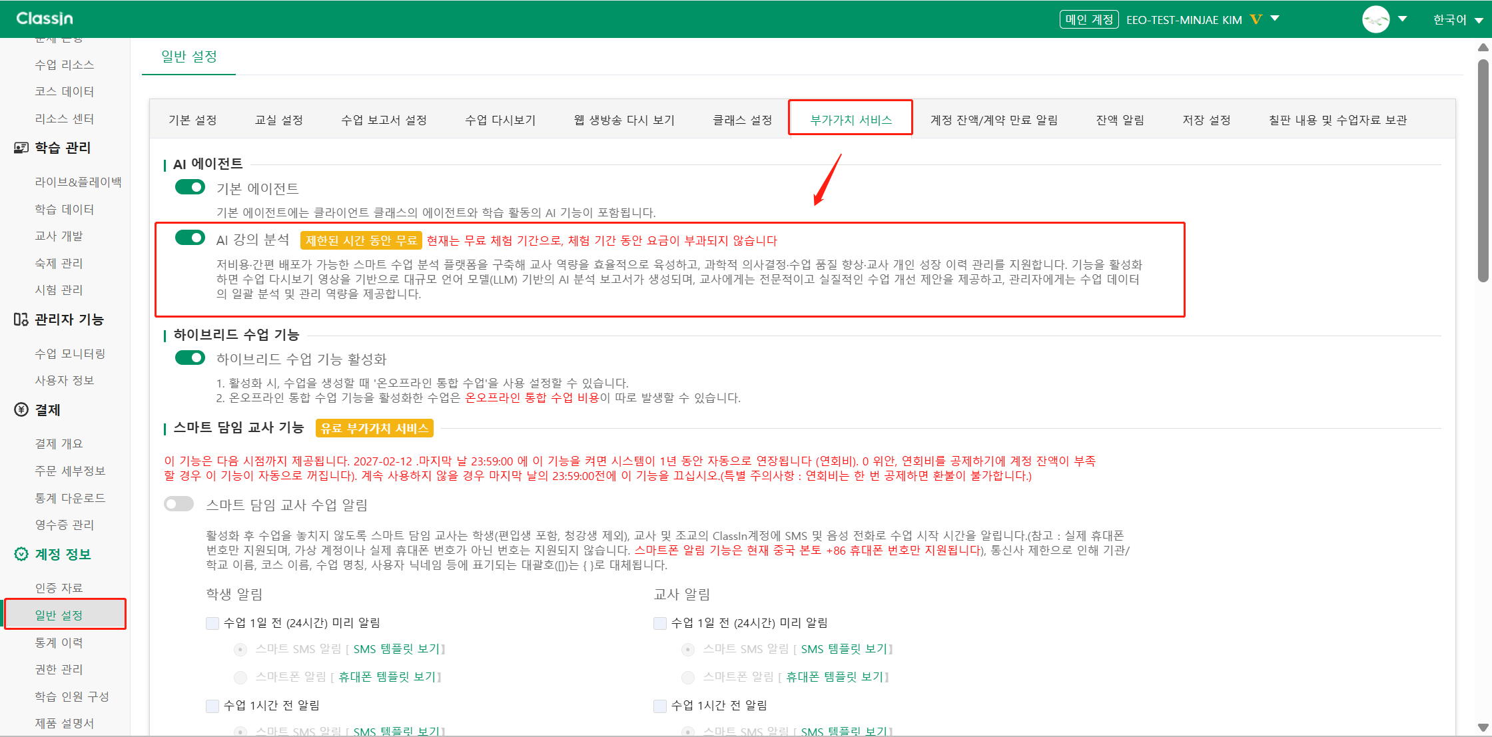The width and height of the screenshot is (1492, 737).
Task: Turn off the 기본 에이전트 switch
Action: [190, 188]
